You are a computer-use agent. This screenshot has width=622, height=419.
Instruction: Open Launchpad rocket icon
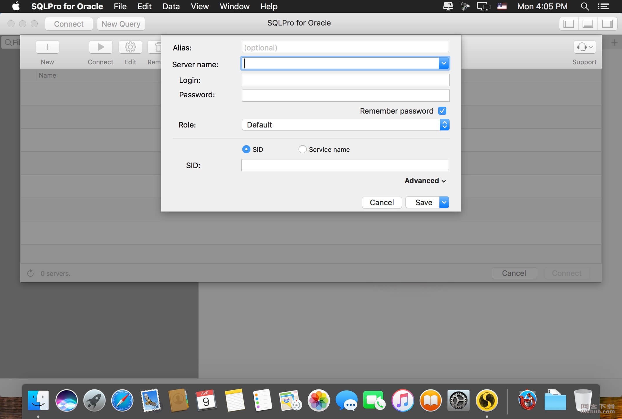tap(94, 400)
